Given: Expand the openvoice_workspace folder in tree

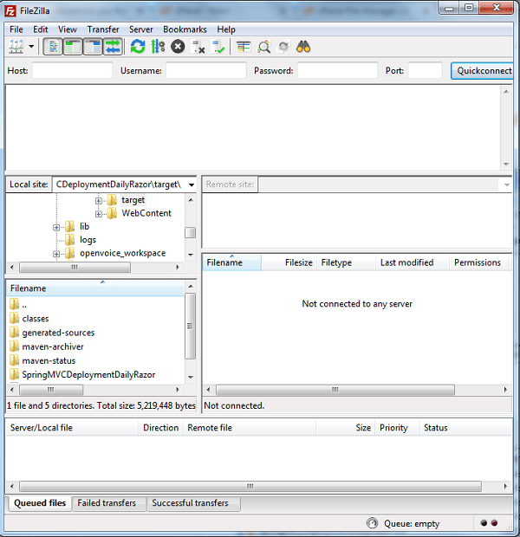Looking at the screenshot, I should click(56, 254).
